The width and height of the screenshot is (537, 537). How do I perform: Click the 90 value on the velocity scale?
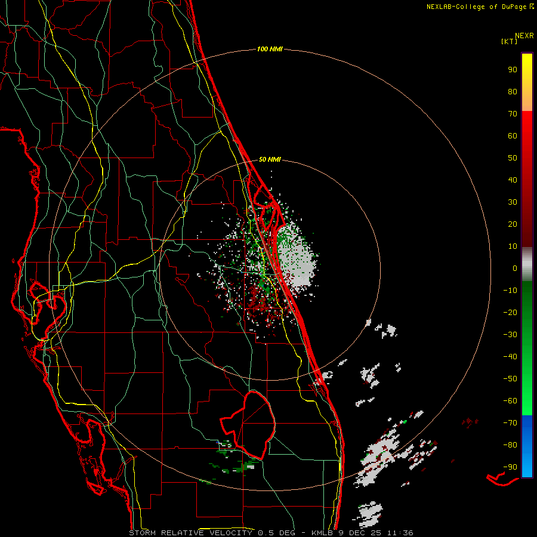click(513, 70)
